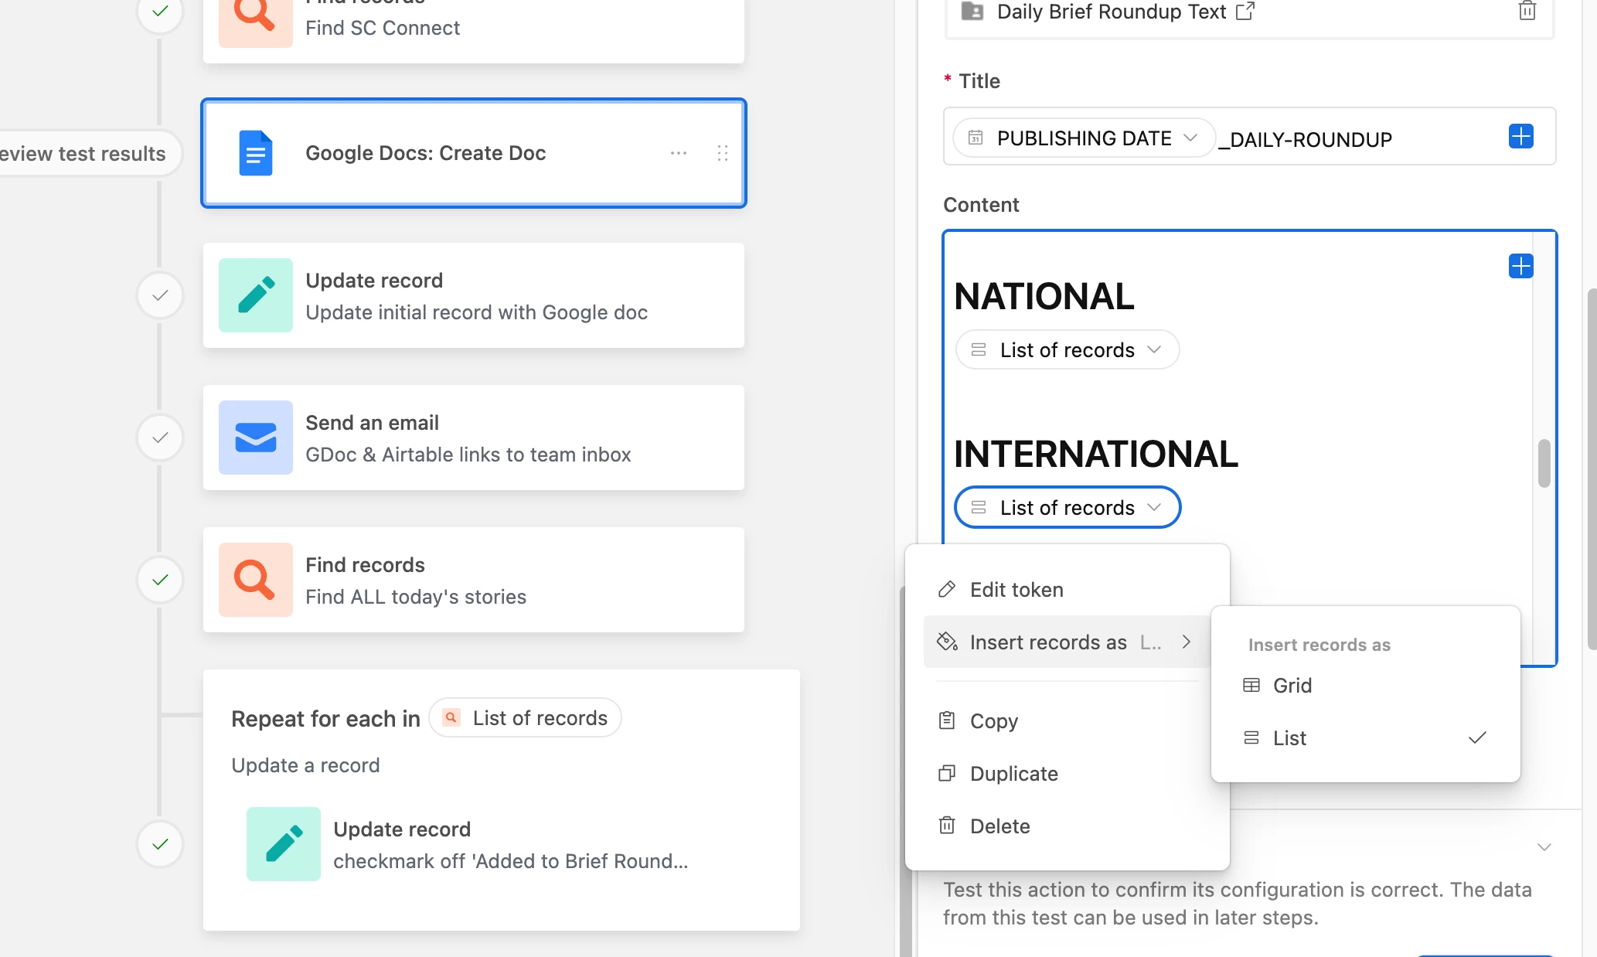Choose Edit token from the context menu
The image size is (1597, 957).
[x=1016, y=590]
